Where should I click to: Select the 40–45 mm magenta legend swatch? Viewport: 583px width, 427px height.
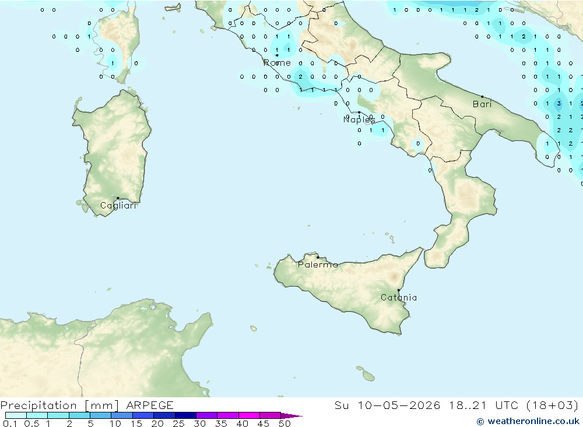pyautogui.click(x=249, y=415)
